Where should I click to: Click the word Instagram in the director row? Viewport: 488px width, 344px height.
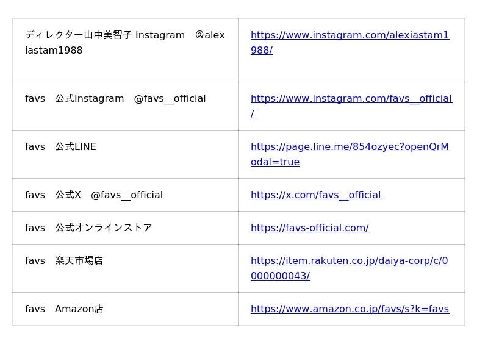pyautogui.click(x=160, y=35)
